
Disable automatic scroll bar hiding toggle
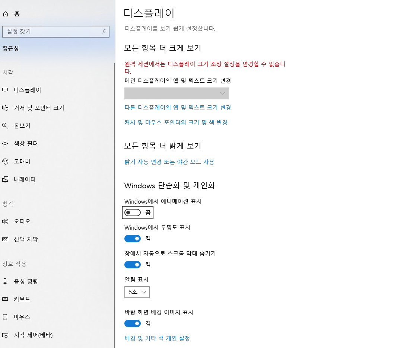tap(133, 265)
